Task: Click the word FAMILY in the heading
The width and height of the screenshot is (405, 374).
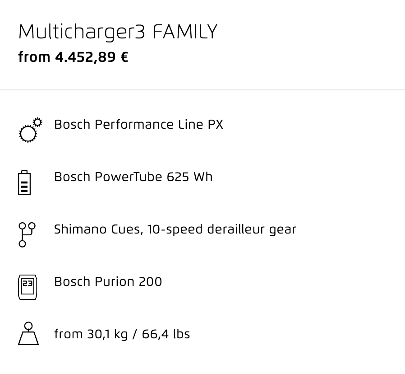Action: (185, 32)
